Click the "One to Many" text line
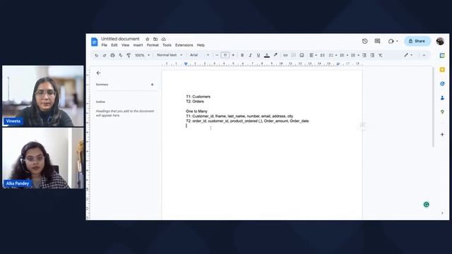 pos(196,111)
